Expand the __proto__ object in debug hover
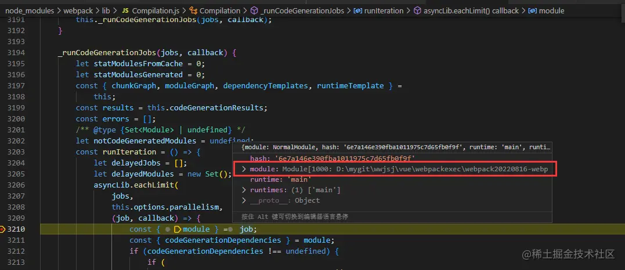The width and height of the screenshot is (625, 270). [x=244, y=200]
